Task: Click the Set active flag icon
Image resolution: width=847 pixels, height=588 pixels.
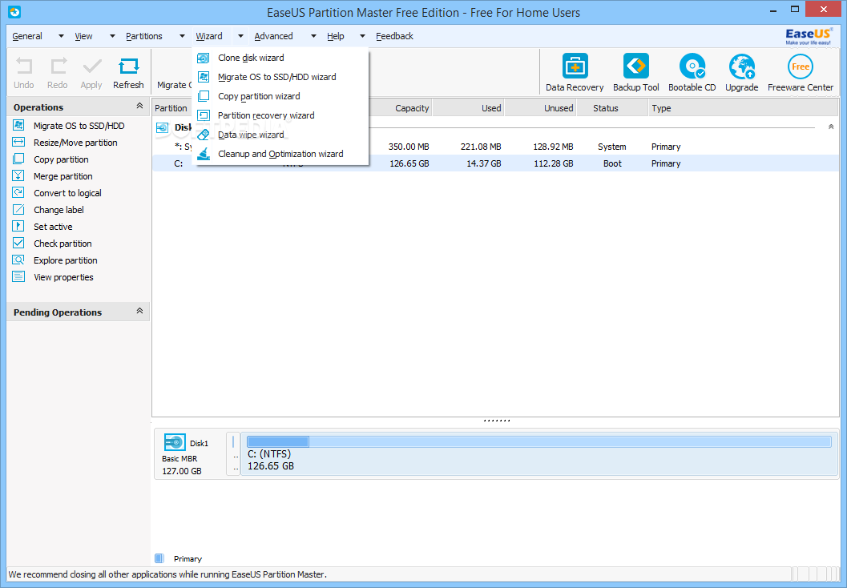Action: pyautogui.click(x=18, y=226)
